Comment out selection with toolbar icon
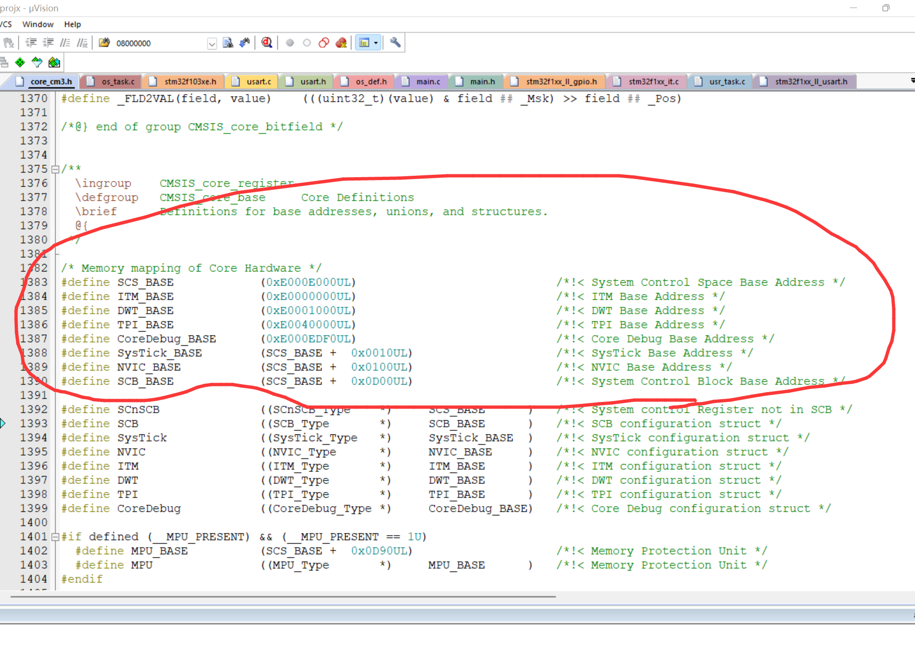Screen dimensions: 915x663 pos(65,43)
